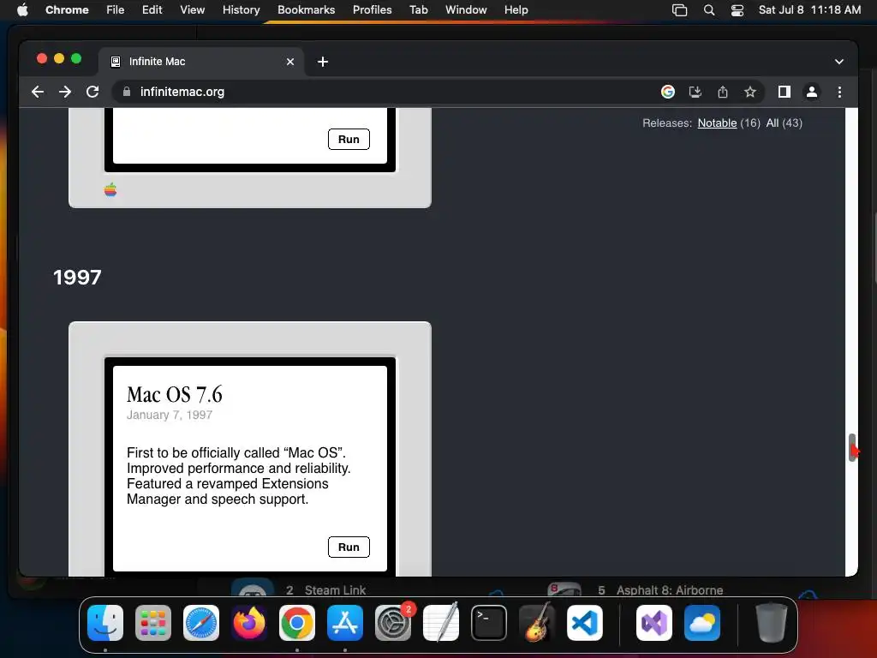Open the Tab menu
The height and width of the screenshot is (658, 877).
pyautogui.click(x=418, y=10)
